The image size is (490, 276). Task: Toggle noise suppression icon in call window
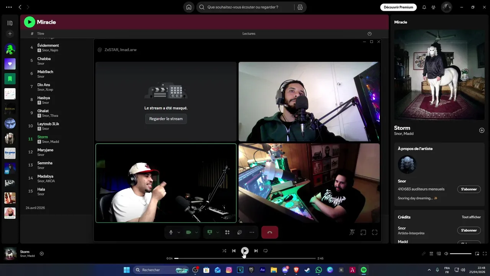(x=352, y=232)
